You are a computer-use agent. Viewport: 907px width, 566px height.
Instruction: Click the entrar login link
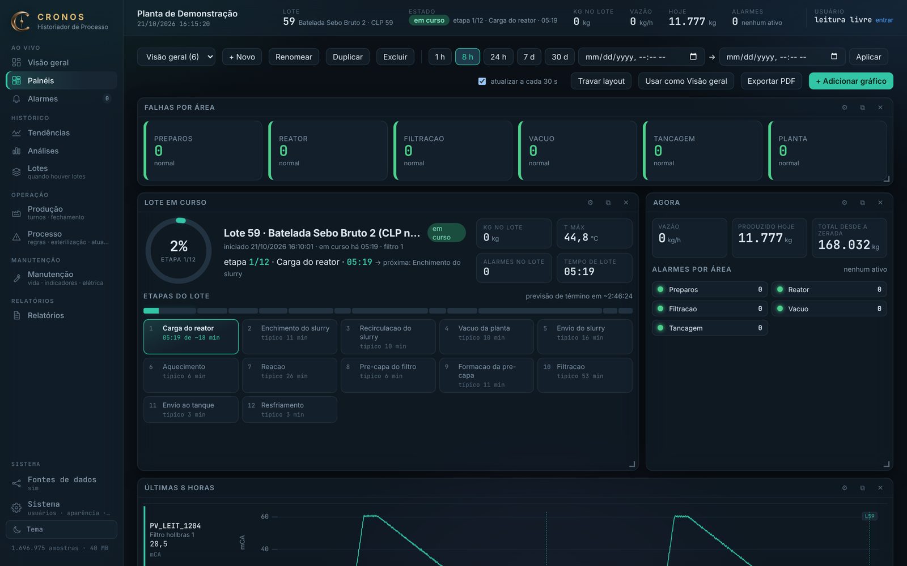coord(884,20)
